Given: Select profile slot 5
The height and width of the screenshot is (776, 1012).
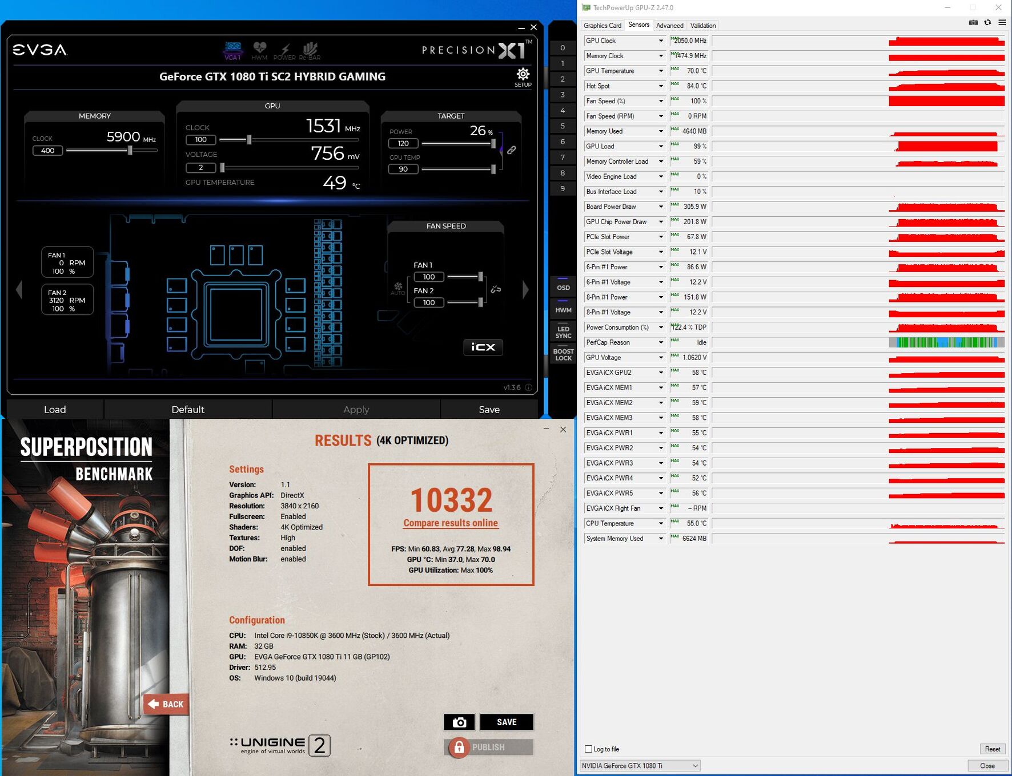Looking at the screenshot, I should 563,126.
